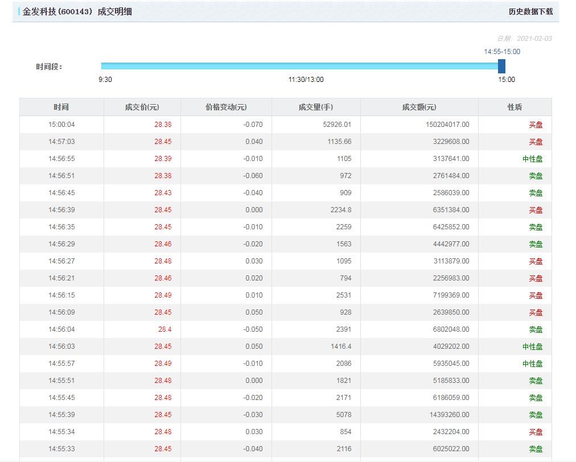This screenshot has height=462, width=576.
Task: Select the amount 5935045.00
Action: 451,364
